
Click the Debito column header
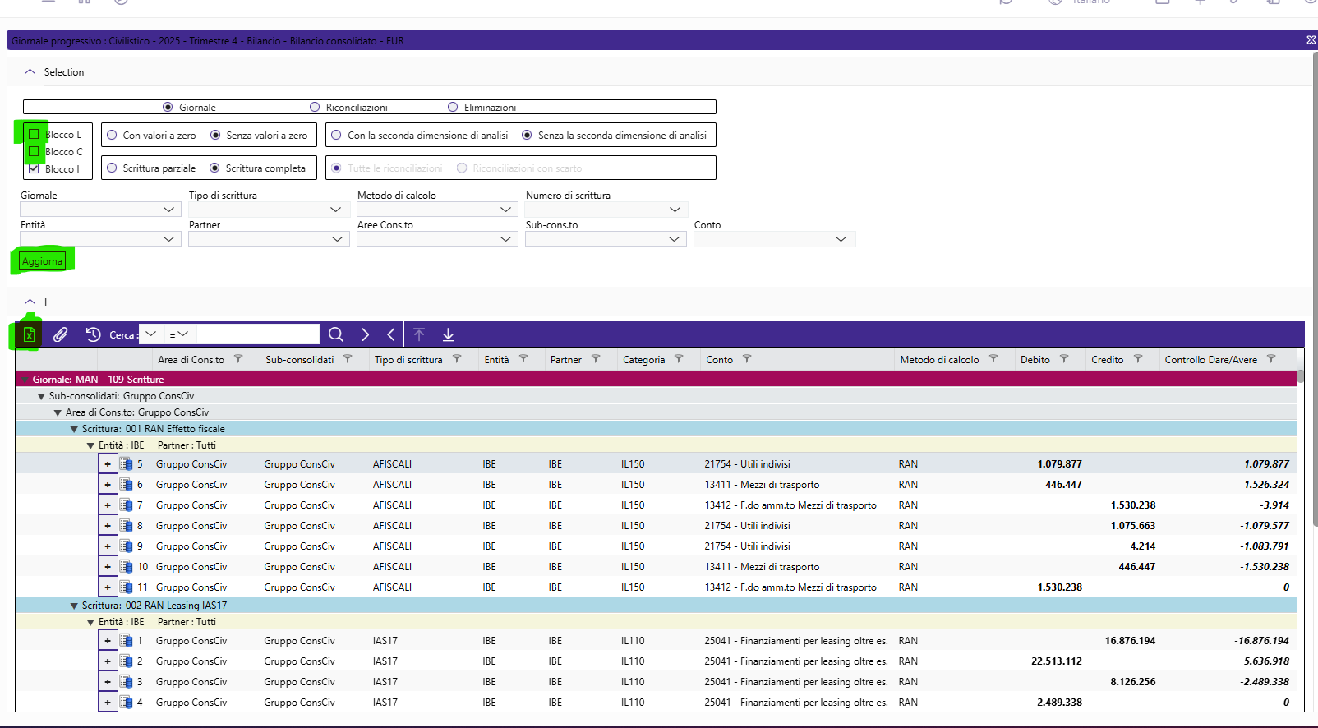pos(1035,359)
